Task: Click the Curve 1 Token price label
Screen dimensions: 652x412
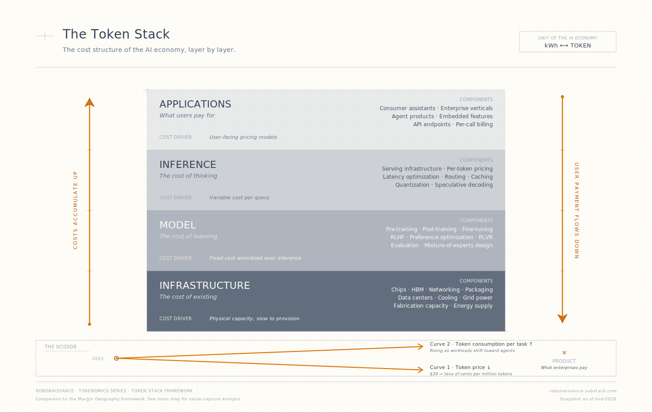Action: pyautogui.click(x=460, y=367)
